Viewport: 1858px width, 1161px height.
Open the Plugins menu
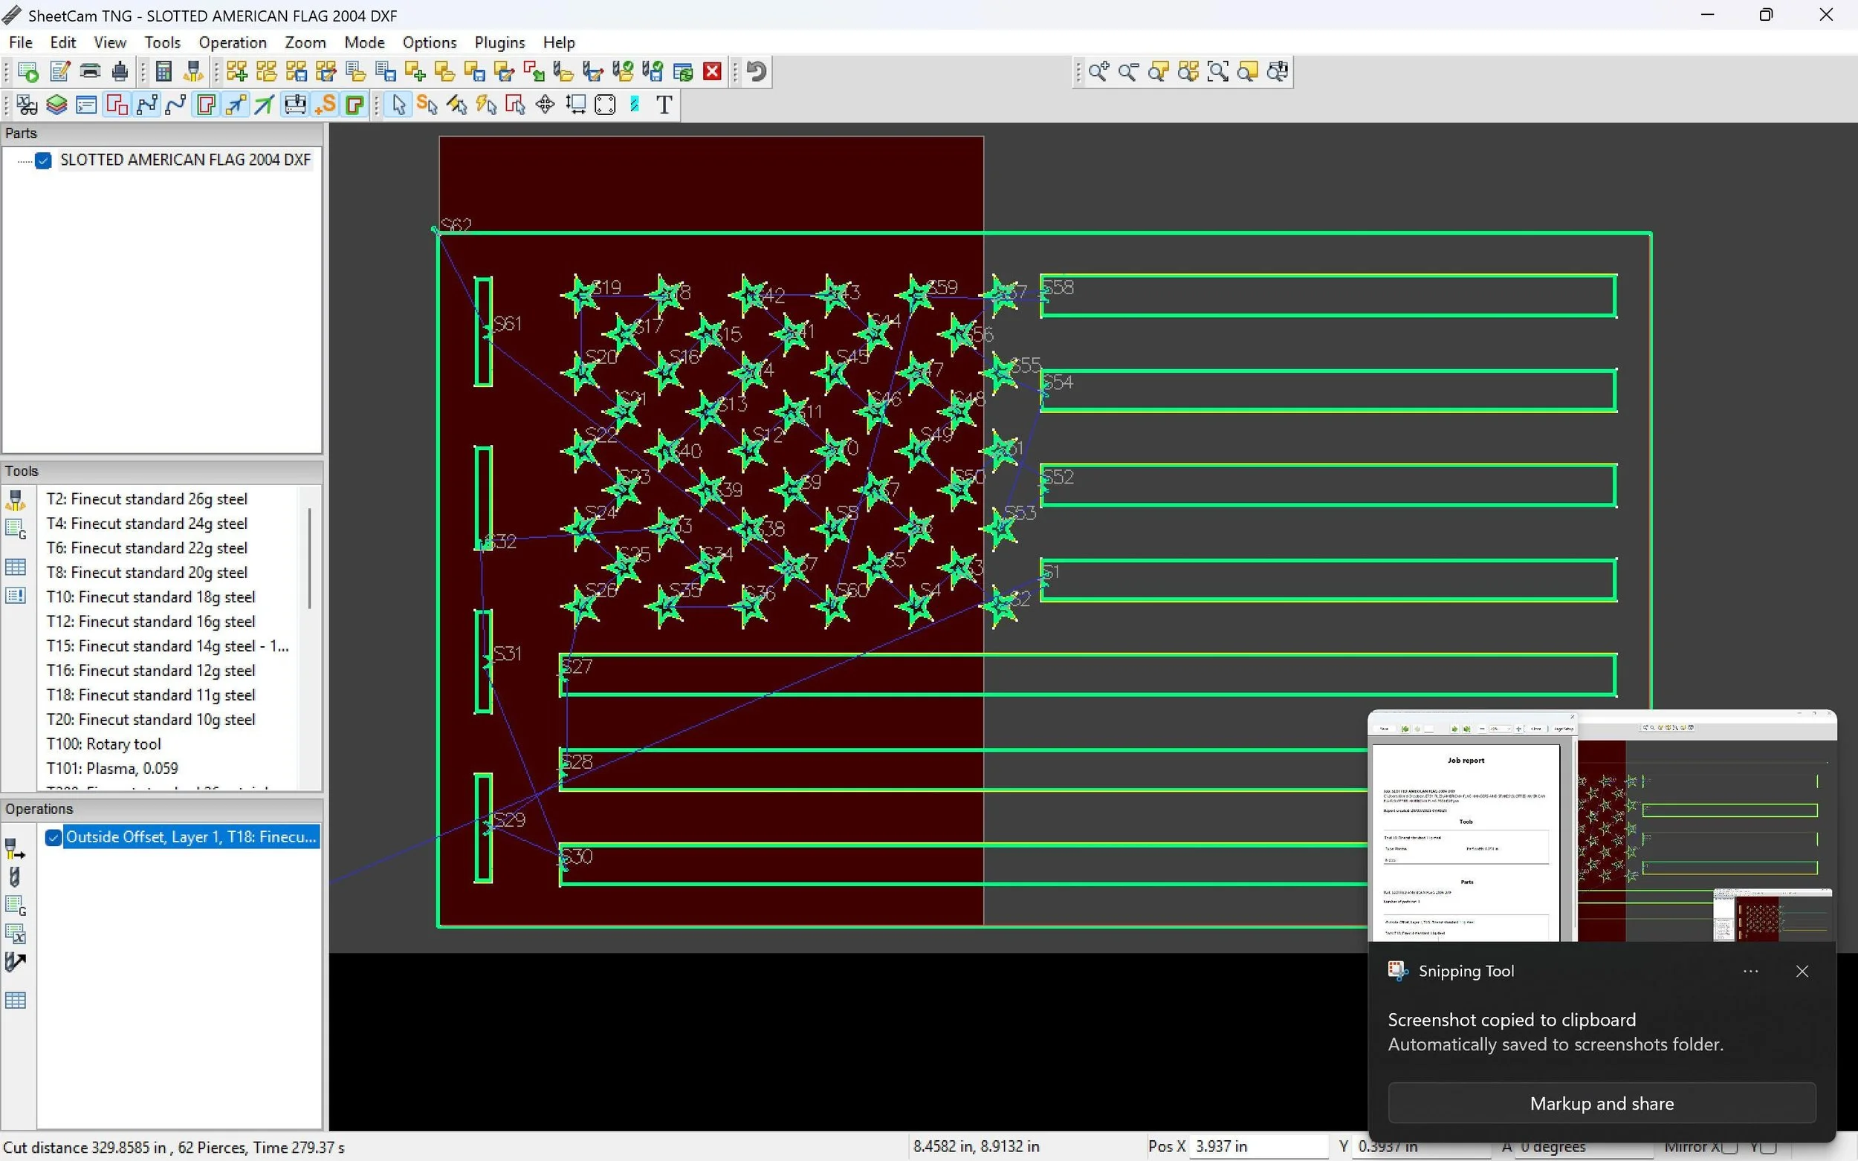tap(499, 42)
